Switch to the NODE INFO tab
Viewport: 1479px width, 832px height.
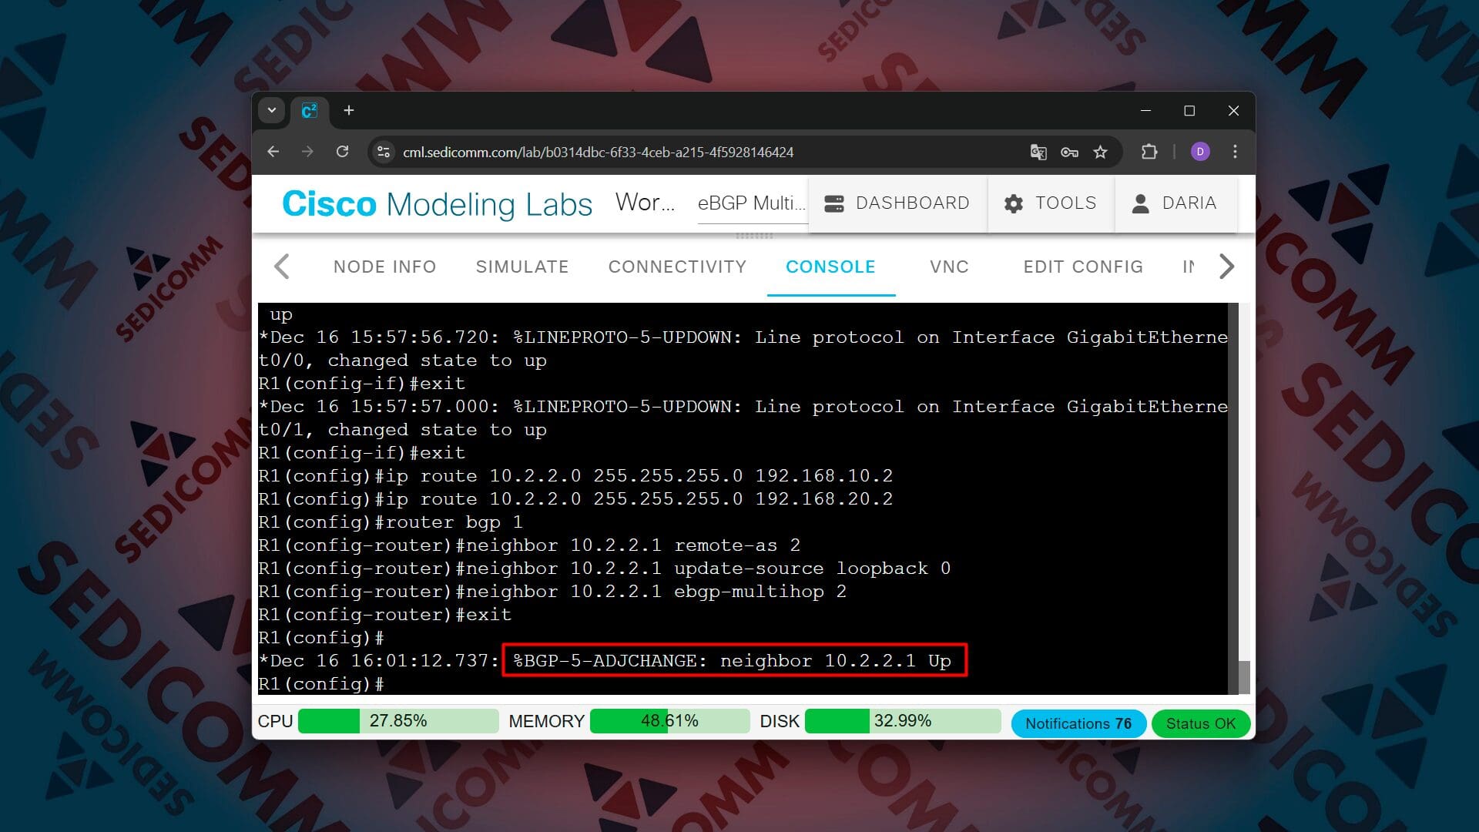(x=384, y=267)
